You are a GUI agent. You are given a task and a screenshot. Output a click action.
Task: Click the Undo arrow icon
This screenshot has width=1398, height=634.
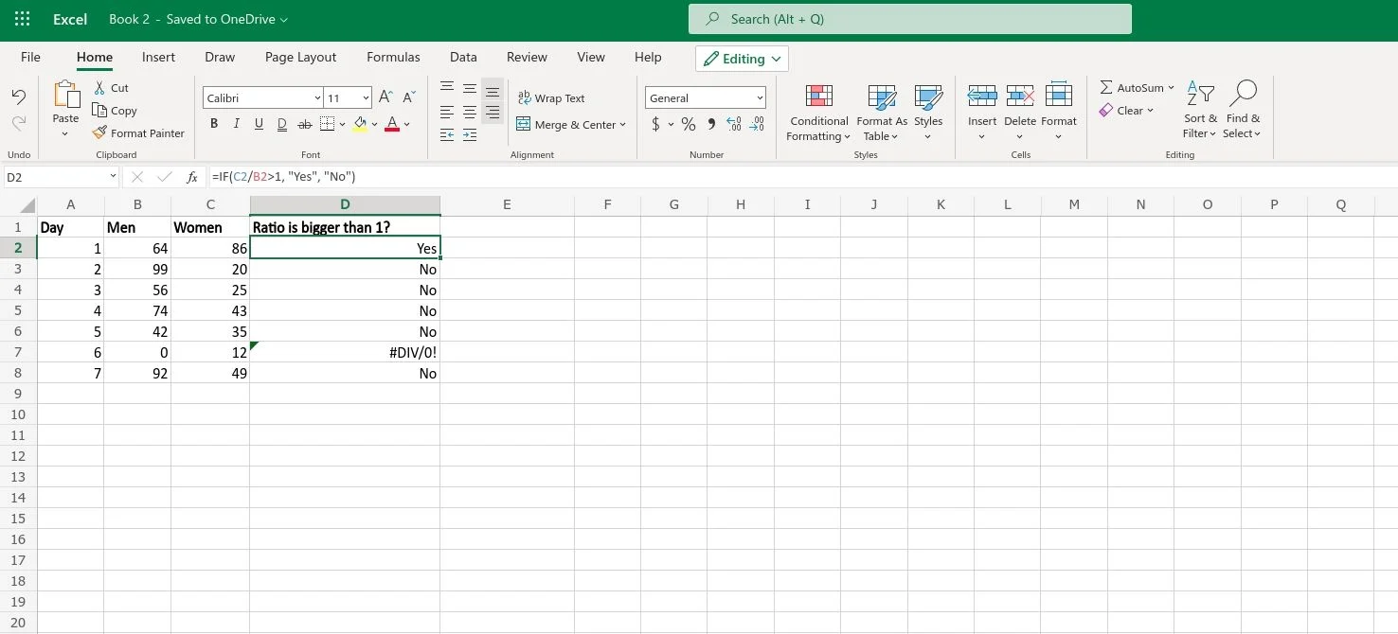[18, 97]
